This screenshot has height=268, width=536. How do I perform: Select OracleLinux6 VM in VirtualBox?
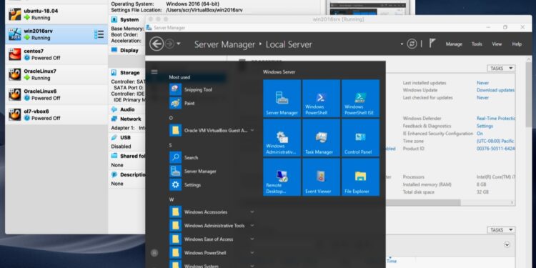(56, 94)
